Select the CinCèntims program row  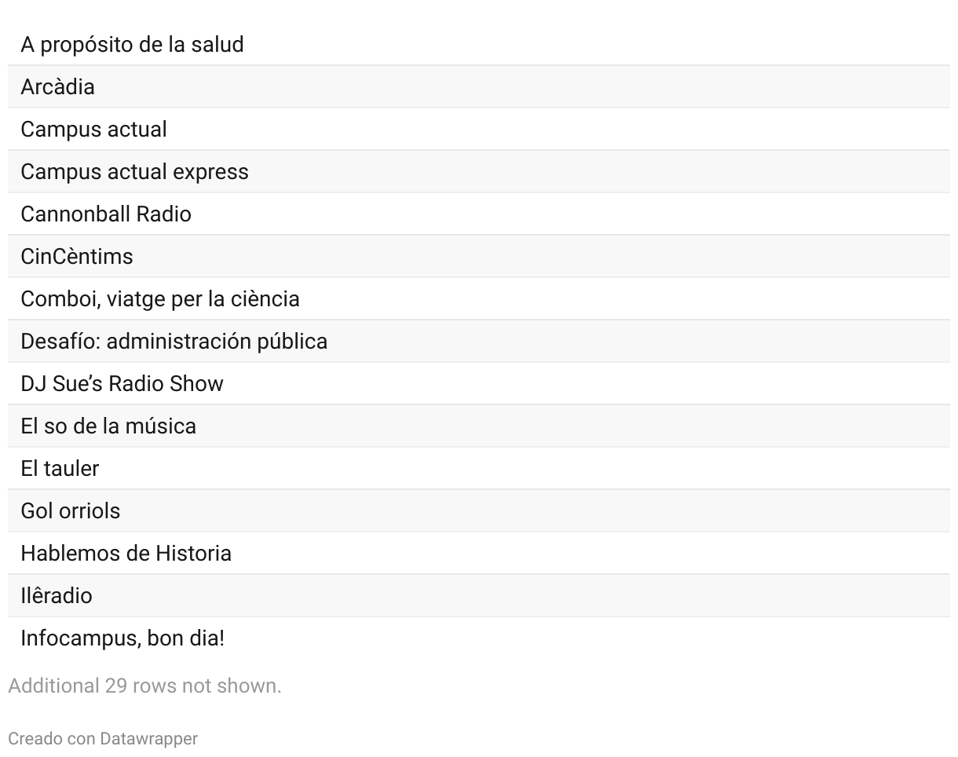77,257
